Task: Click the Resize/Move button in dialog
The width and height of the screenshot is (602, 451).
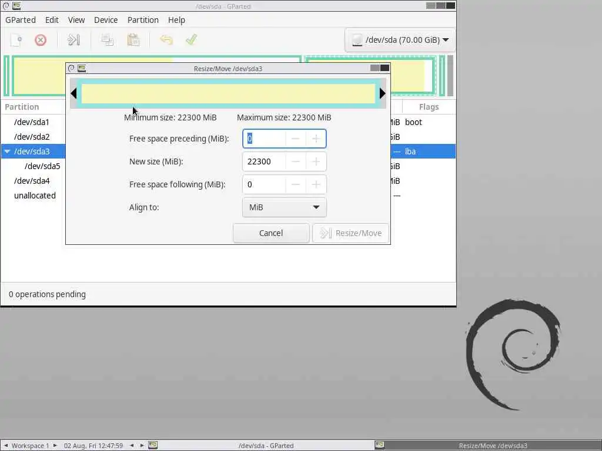Action: 350,233
